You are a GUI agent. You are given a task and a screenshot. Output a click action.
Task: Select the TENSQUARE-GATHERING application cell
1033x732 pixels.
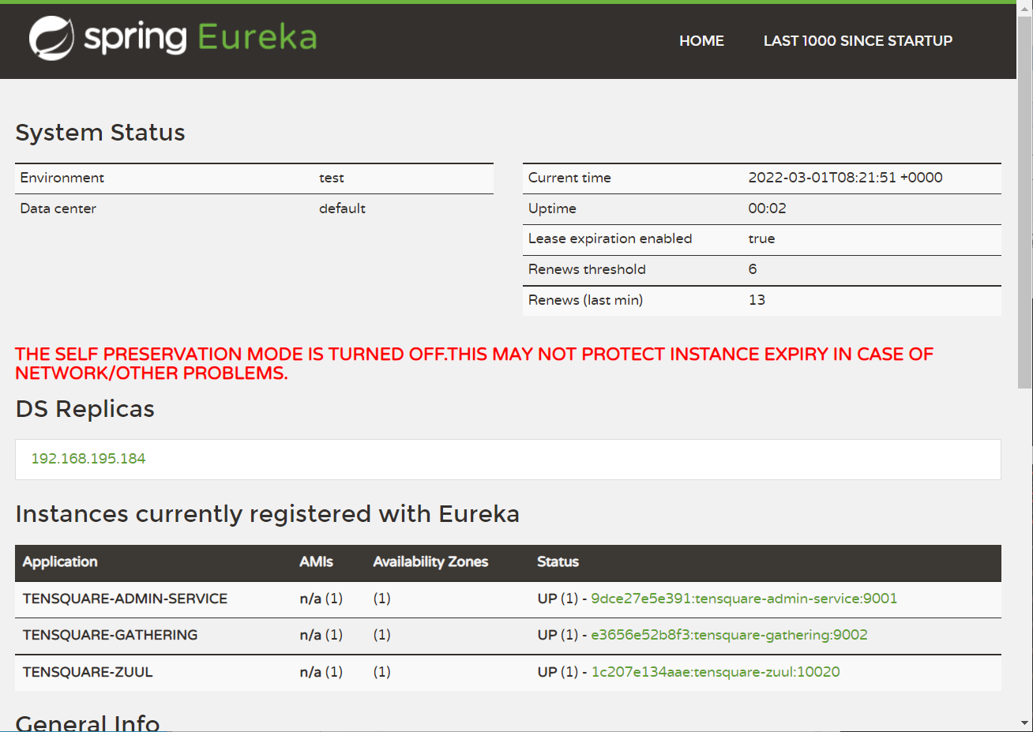(x=110, y=635)
